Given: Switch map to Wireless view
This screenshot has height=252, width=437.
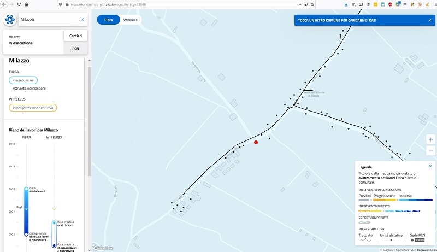Looking at the screenshot, I should point(130,20).
